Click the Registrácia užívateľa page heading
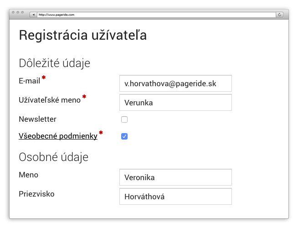Screen dimensions: 298x228 click(x=82, y=36)
